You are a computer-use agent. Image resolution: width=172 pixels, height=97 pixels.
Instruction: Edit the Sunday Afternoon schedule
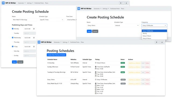tap(143, 67)
